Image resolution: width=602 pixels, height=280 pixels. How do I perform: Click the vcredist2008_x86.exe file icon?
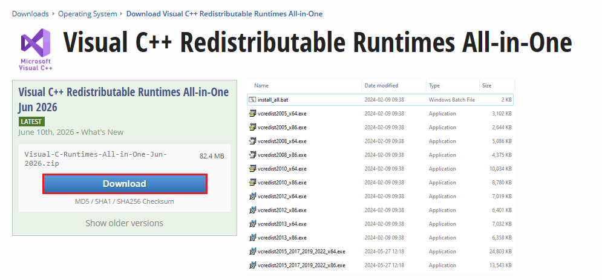coord(252,155)
